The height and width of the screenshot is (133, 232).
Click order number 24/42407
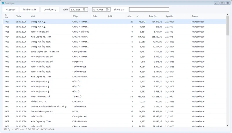(170, 86)
